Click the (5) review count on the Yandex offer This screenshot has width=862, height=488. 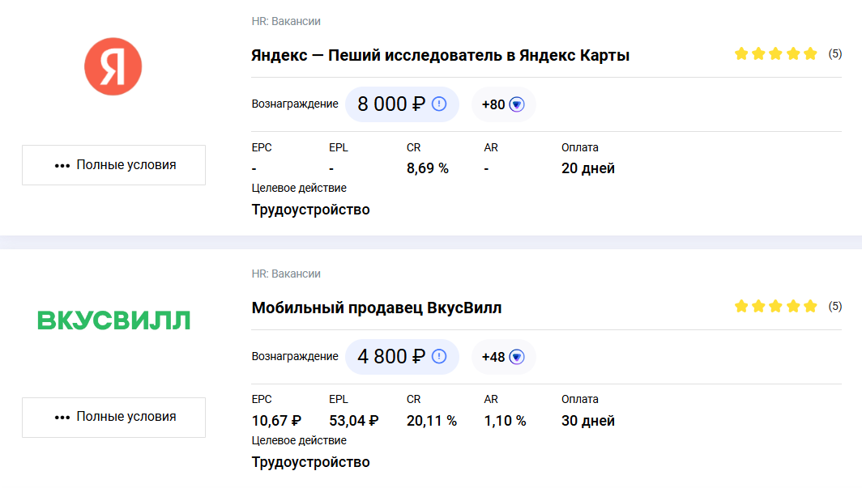coord(835,53)
